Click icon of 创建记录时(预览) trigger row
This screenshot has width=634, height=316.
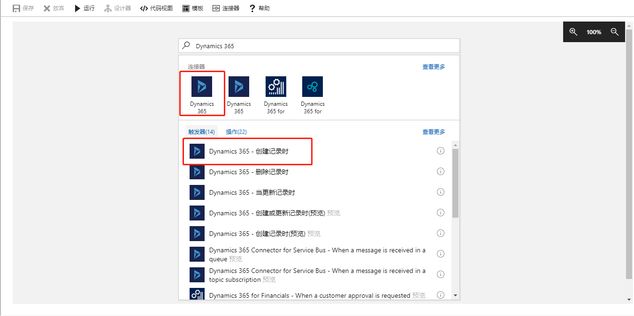(x=197, y=234)
